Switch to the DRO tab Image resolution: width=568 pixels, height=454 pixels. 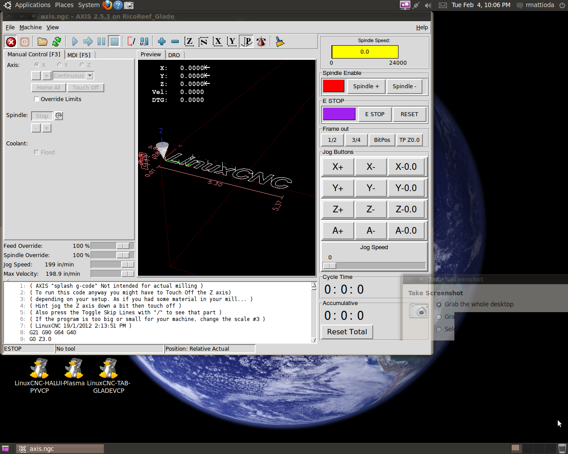pos(174,55)
